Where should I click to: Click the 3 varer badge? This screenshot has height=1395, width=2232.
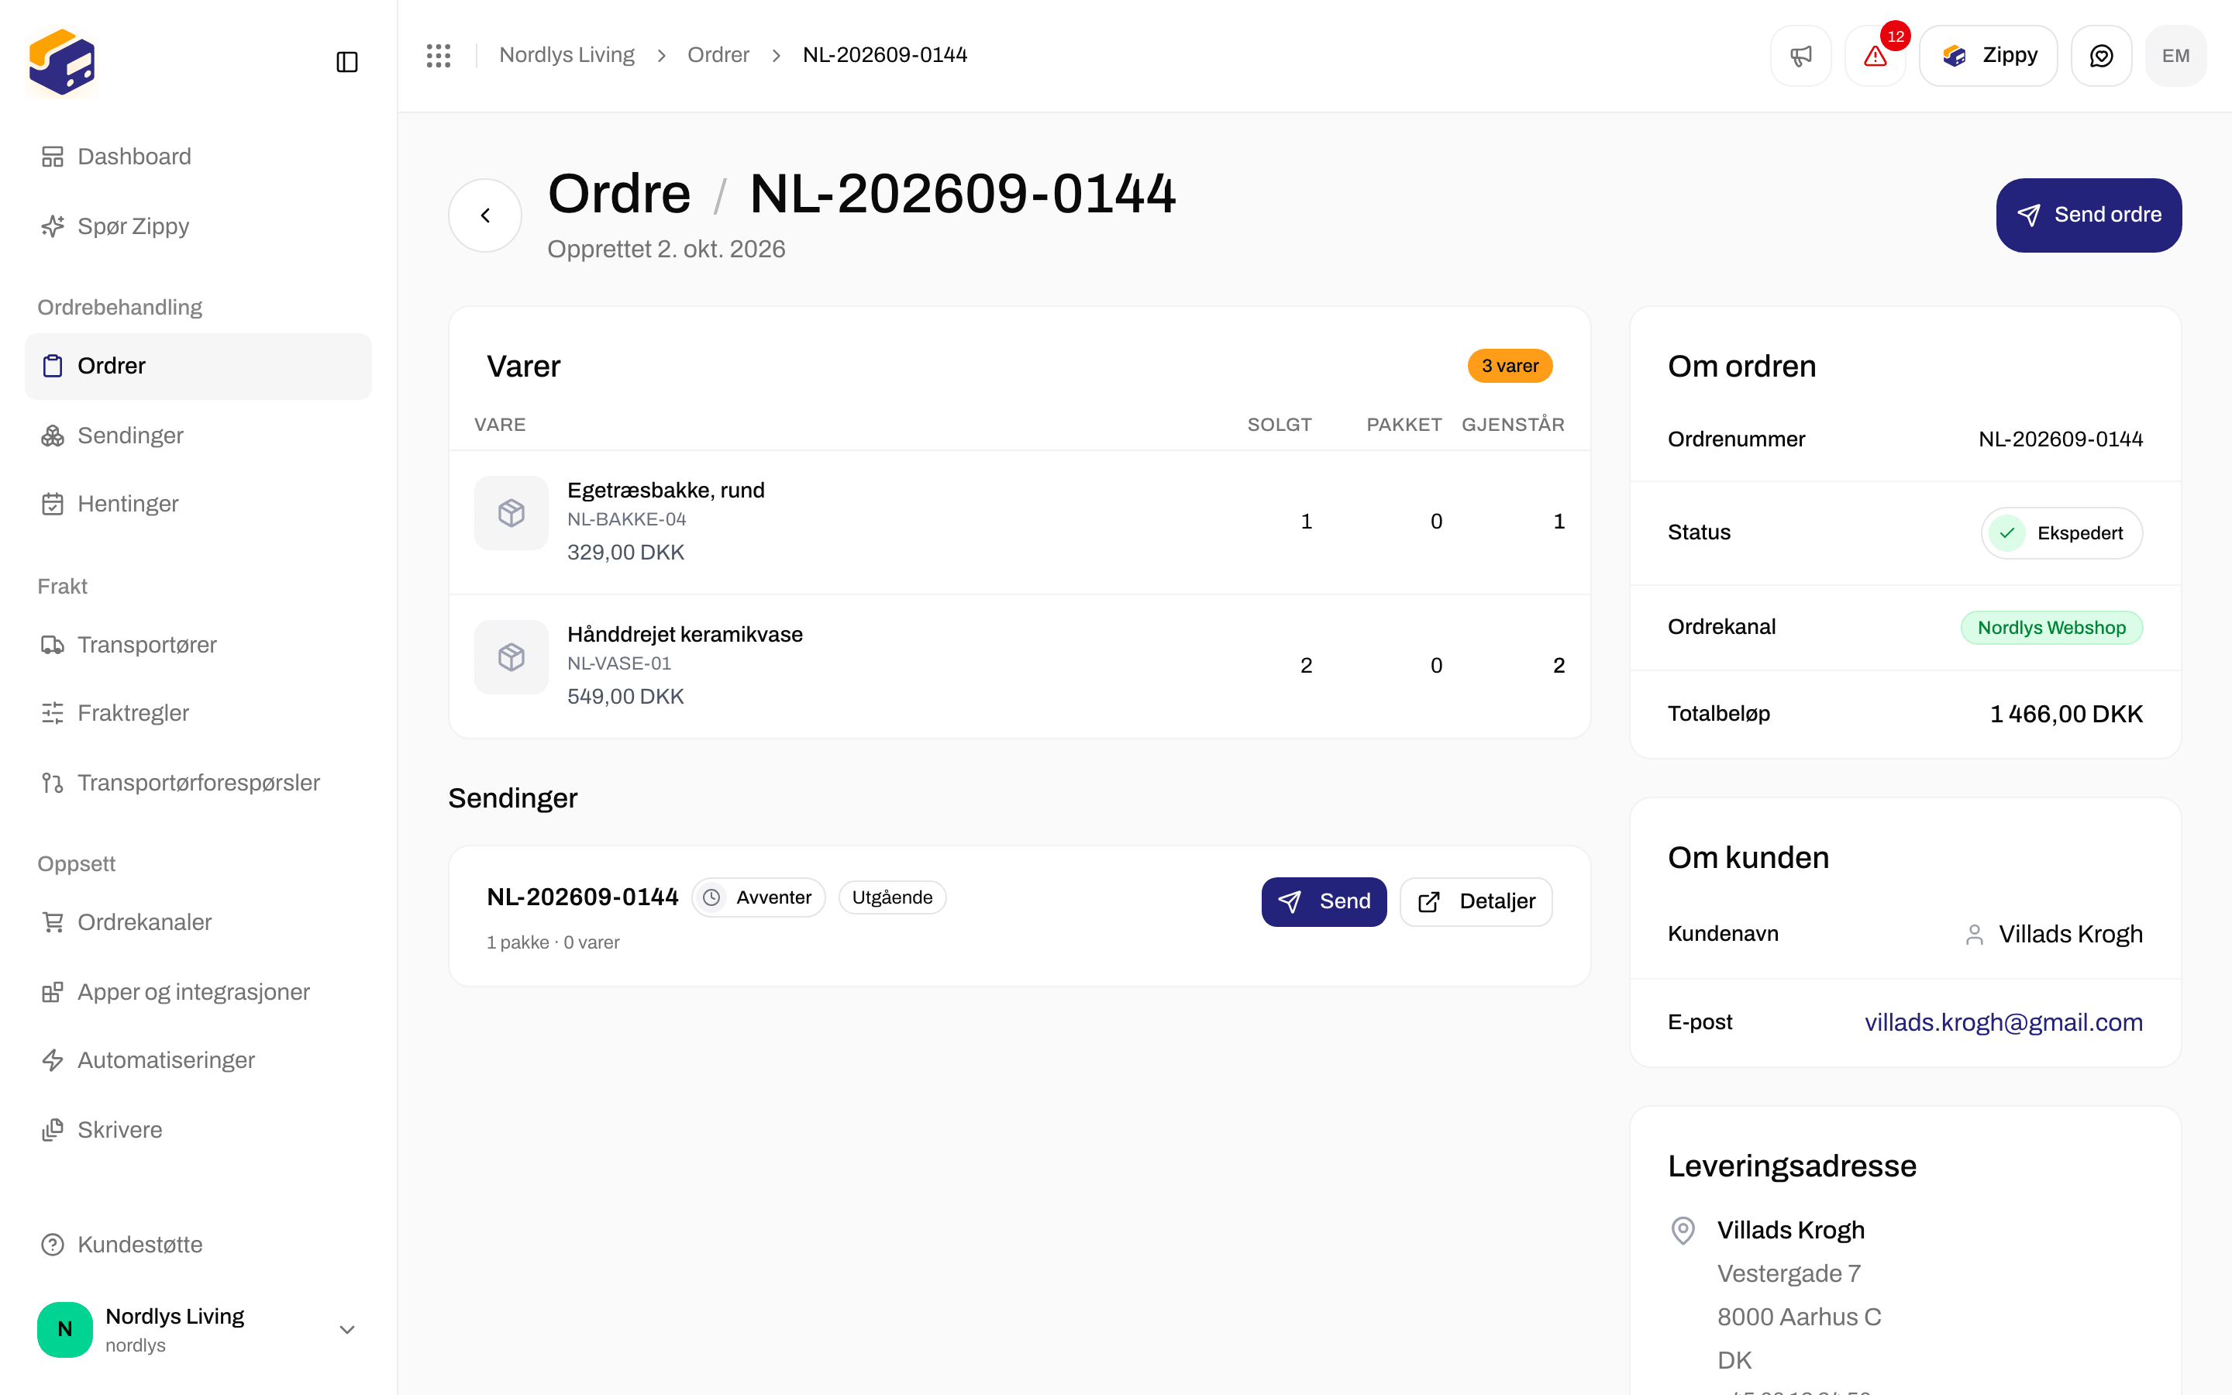pyautogui.click(x=1510, y=367)
